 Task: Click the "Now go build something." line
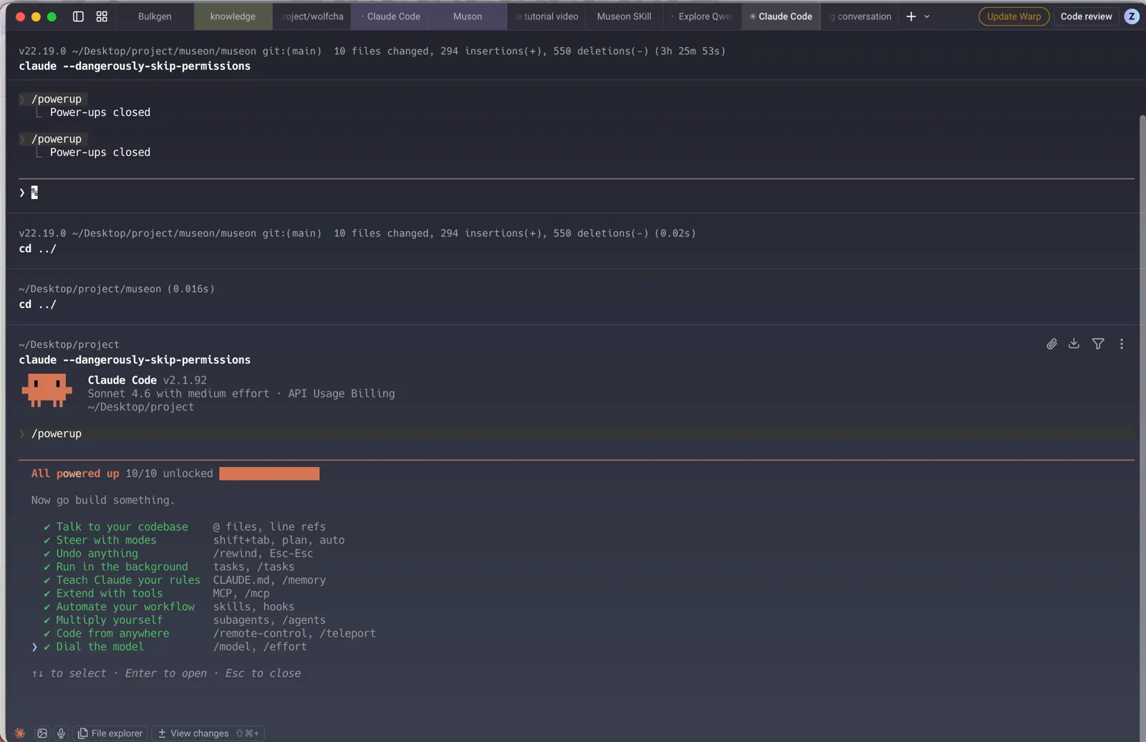click(103, 501)
